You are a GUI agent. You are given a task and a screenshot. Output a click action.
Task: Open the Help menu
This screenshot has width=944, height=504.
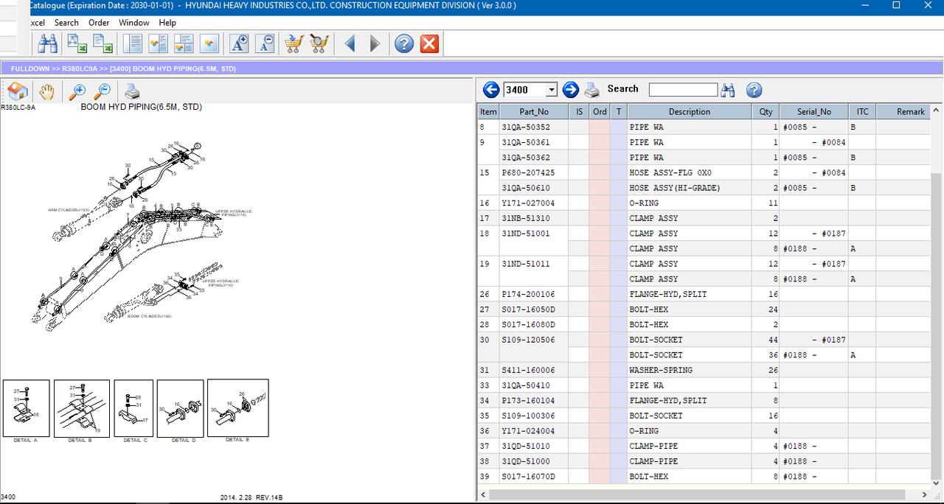(x=167, y=23)
